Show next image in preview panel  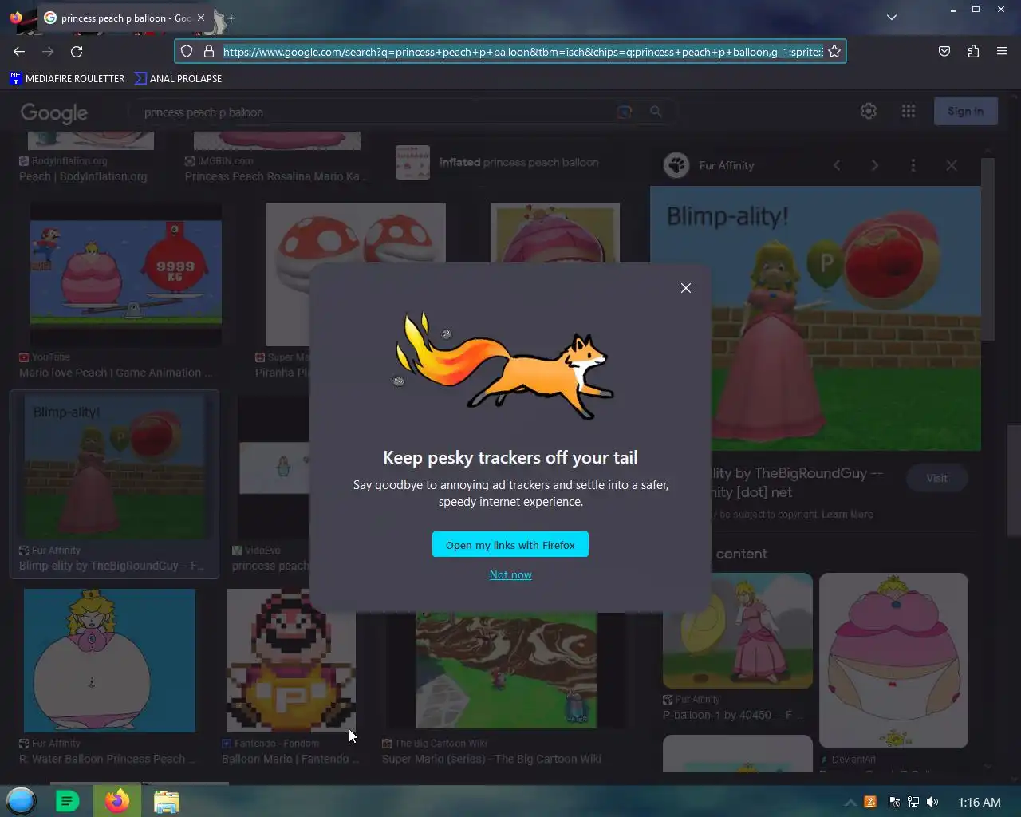click(875, 165)
